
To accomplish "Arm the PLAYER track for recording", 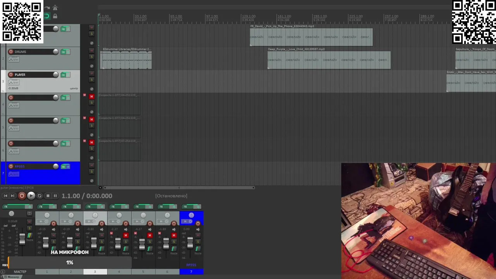I will coord(11,74).
